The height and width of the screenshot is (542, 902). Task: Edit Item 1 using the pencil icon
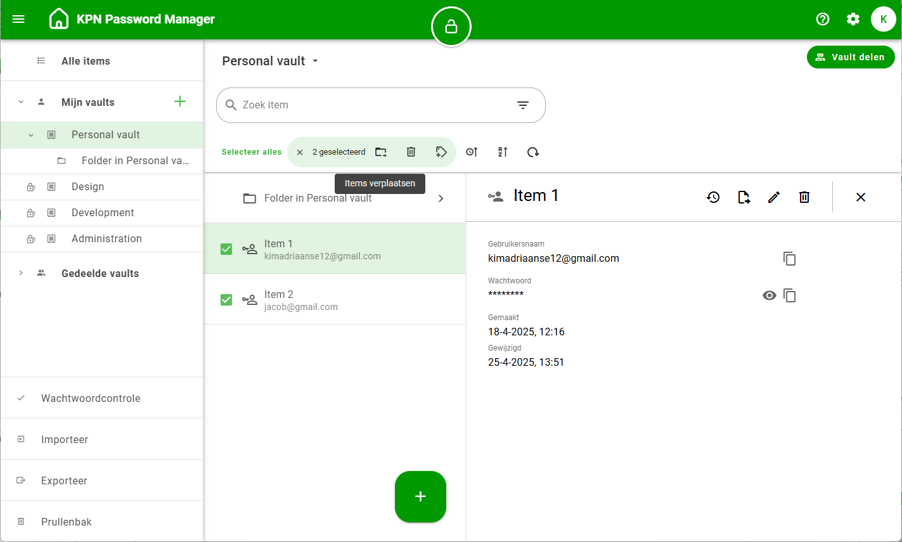tap(774, 197)
